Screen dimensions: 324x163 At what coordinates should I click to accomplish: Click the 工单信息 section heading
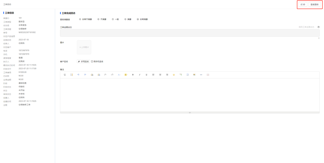tap(10, 13)
